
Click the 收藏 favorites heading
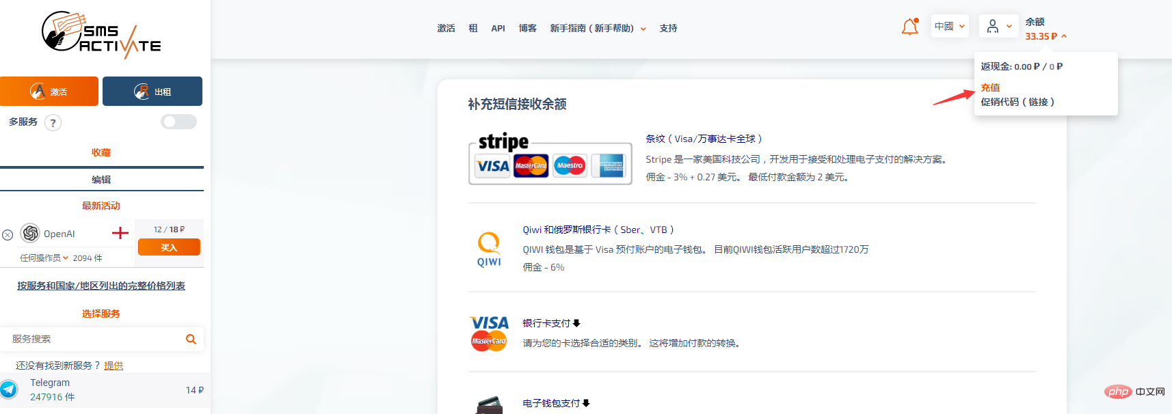pyautogui.click(x=101, y=152)
